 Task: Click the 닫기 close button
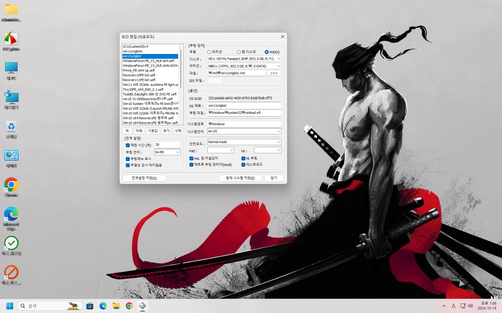(x=274, y=178)
